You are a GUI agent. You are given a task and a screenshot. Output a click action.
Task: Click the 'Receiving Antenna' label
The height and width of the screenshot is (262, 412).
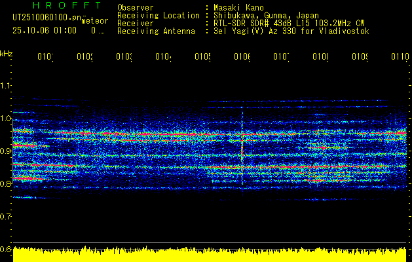coord(157,31)
